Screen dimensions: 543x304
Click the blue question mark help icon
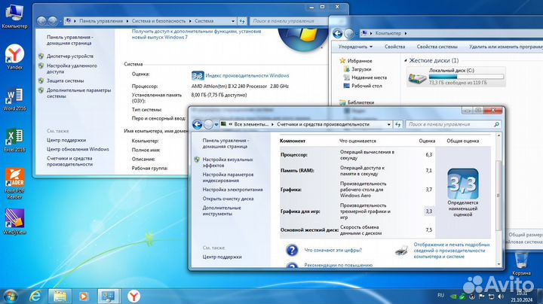292,250
